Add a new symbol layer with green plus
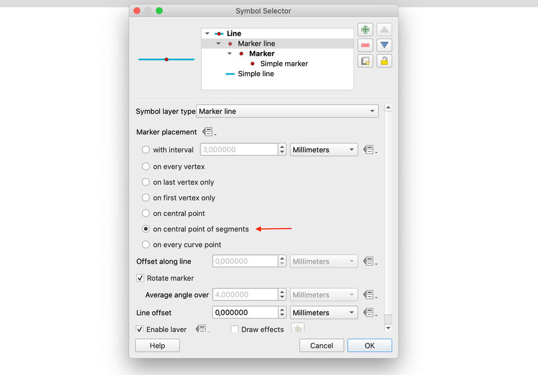The image size is (538, 375). [365, 29]
